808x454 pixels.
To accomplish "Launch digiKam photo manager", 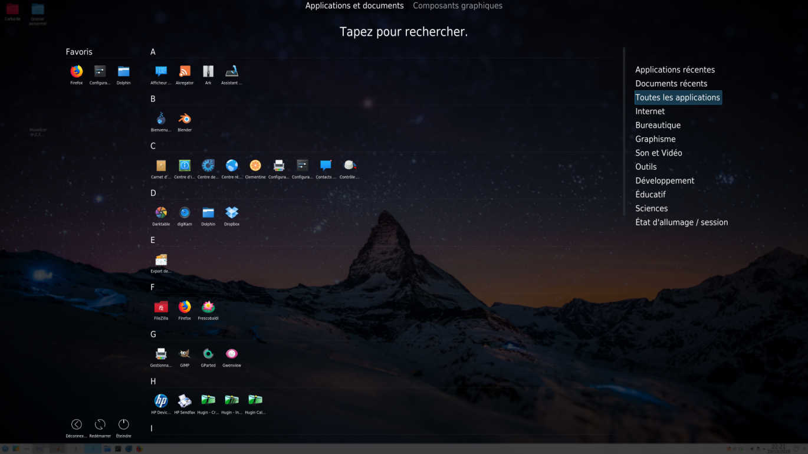I will (x=185, y=213).
